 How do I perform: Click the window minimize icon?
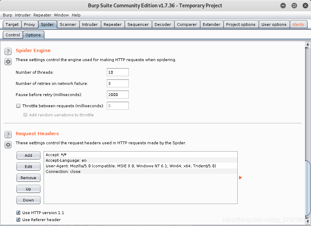283,6
